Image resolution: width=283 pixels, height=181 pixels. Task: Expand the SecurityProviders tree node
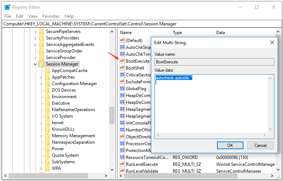click(x=35, y=38)
